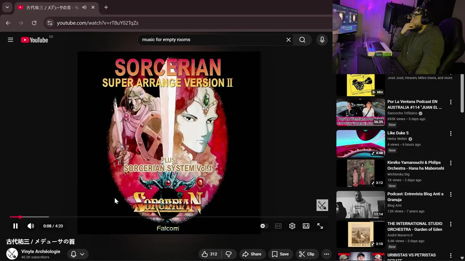Toggle closed captions in player
Image resolution: width=465 pixels, height=261 pixels.
(278, 226)
